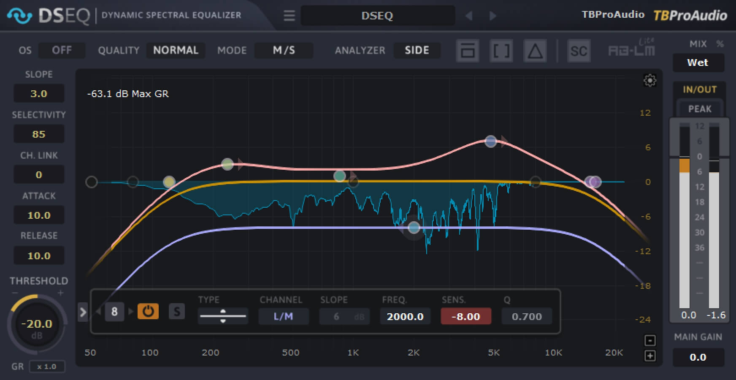Image resolution: width=736 pixels, height=380 pixels.
Task: Zoom in graph with plus icon
Action: pos(650,356)
